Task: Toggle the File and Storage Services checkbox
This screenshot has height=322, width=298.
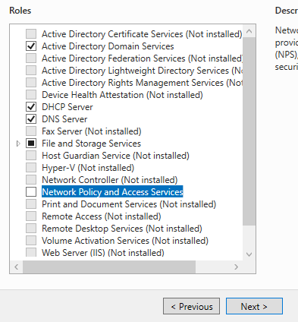Action: pyautogui.click(x=31, y=144)
